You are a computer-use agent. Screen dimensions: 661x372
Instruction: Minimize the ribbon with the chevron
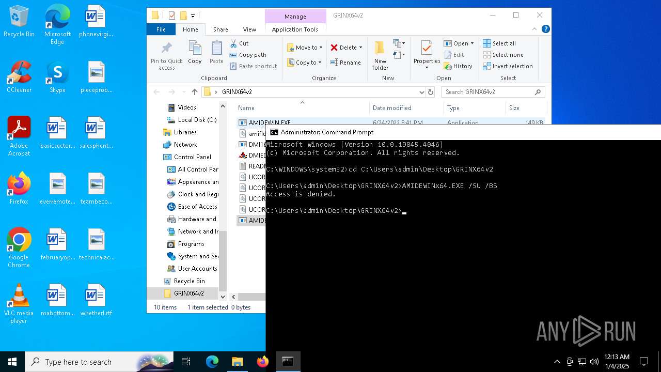[534, 29]
